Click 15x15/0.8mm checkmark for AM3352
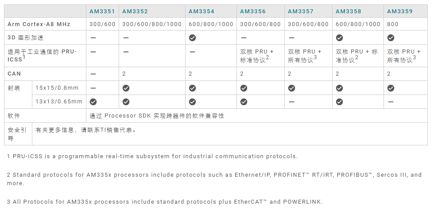 tap(126, 88)
